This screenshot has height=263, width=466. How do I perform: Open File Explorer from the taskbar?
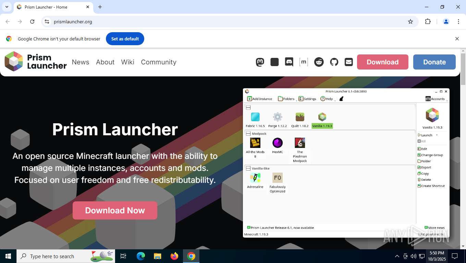(x=157, y=256)
